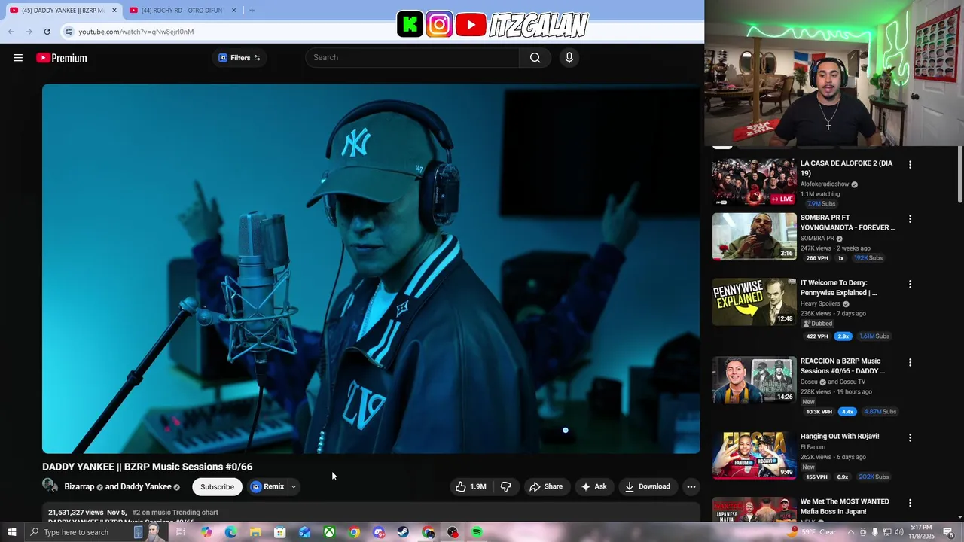Image resolution: width=964 pixels, height=542 pixels.
Task: Click Alofokeradioshow channel name
Action: [825, 184]
